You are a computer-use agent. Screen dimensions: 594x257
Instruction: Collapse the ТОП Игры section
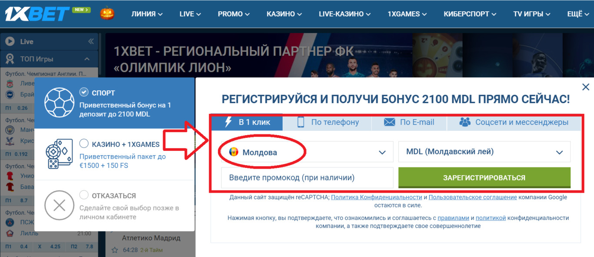[x=87, y=59]
